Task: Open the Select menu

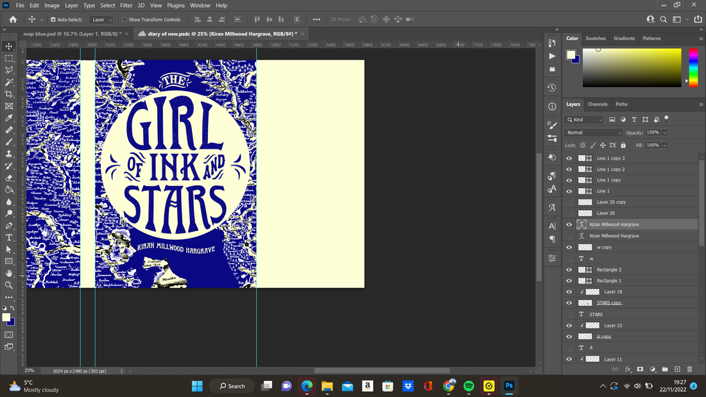Action: point(108,5)
